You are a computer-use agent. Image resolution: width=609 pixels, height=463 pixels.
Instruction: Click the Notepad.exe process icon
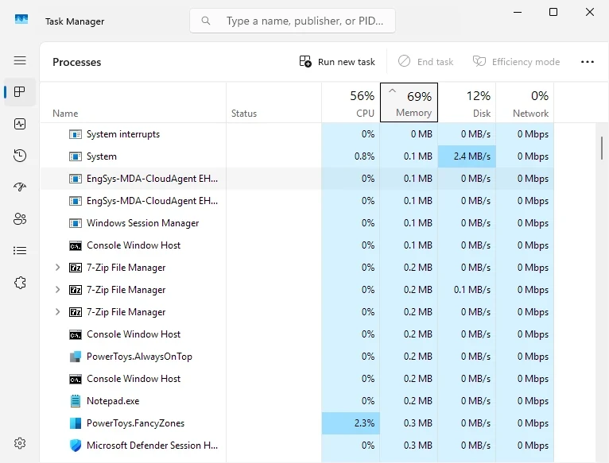click(76, 401)
